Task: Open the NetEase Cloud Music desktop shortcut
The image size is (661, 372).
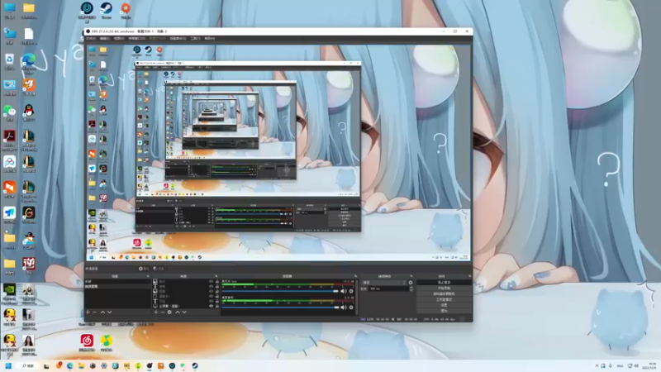Action: pos(87,342)
